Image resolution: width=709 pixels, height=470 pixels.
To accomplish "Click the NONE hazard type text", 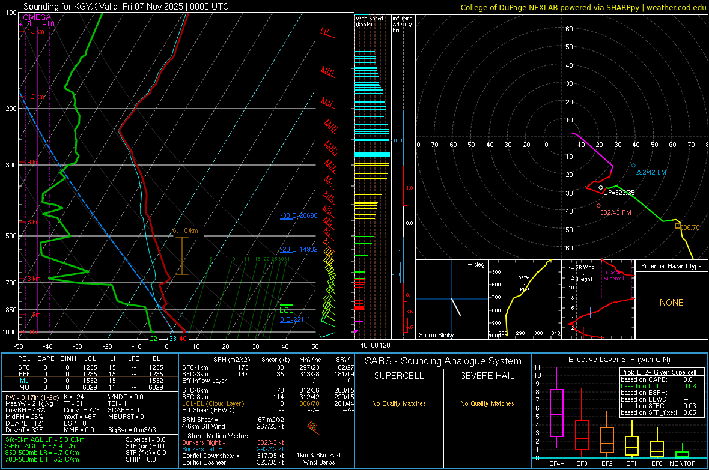I will tap(671, 303).
